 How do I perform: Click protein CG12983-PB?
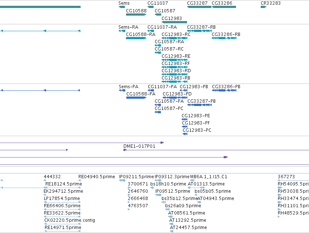pos(183,90)
